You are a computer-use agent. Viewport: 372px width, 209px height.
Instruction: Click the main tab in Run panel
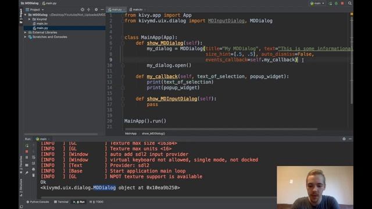pyautogui.click(x=41, y=139)
